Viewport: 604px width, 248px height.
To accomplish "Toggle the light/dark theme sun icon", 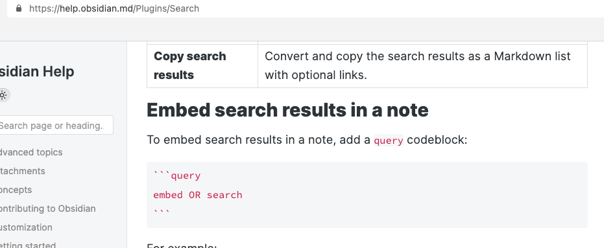I will (3, 95).
